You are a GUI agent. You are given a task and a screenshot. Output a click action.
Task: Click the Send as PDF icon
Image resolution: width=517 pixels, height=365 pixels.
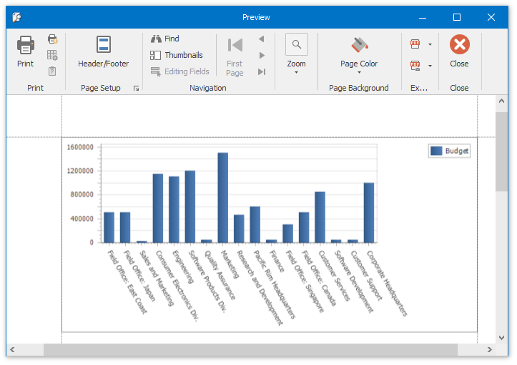[x=415, y=66]
